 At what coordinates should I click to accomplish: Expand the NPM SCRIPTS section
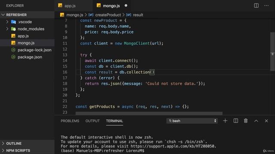pos(27,151)
